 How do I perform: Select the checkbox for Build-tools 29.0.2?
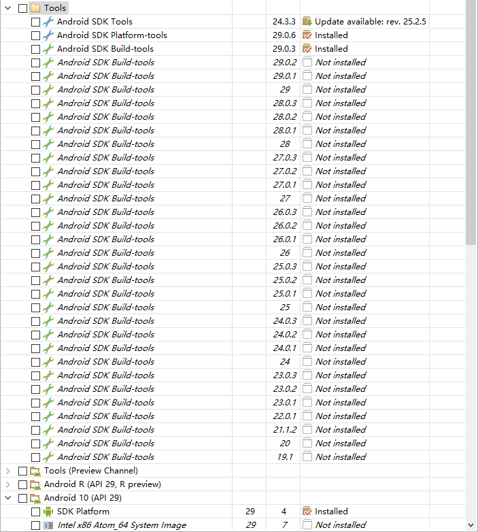(35, 63)
